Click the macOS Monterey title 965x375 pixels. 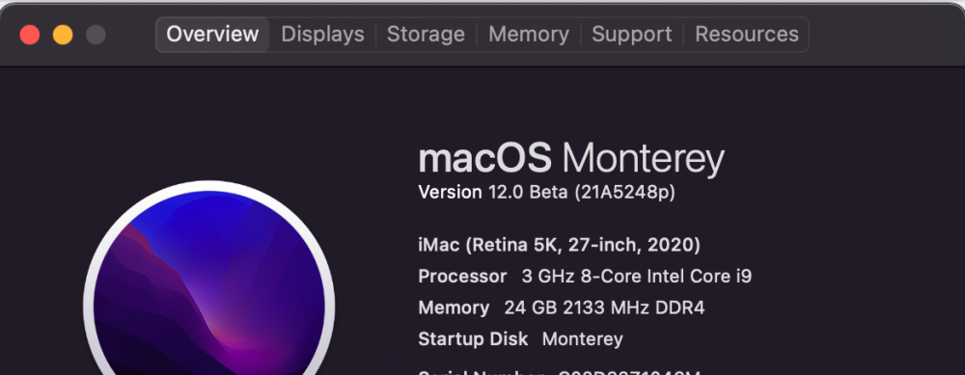(571, 159)
